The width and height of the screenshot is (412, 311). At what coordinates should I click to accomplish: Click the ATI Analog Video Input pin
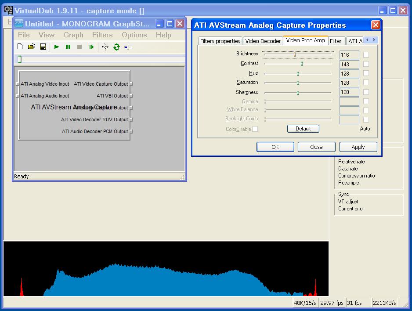coord(17,84)
